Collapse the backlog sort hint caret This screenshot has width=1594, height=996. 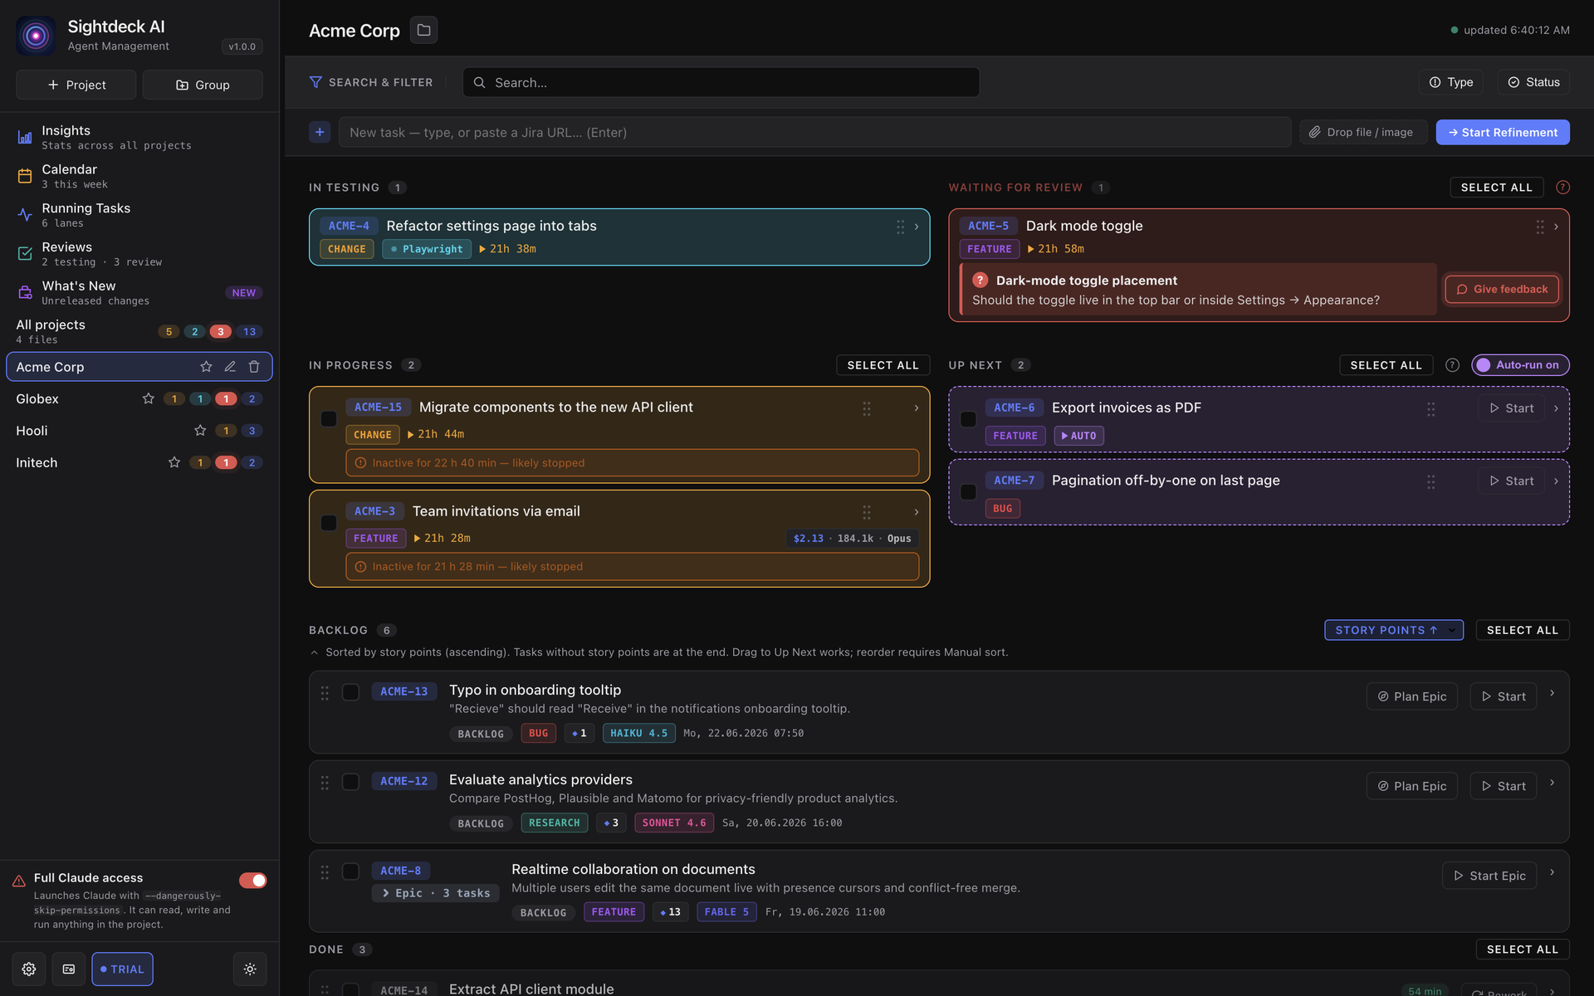[x=315, y=652]
